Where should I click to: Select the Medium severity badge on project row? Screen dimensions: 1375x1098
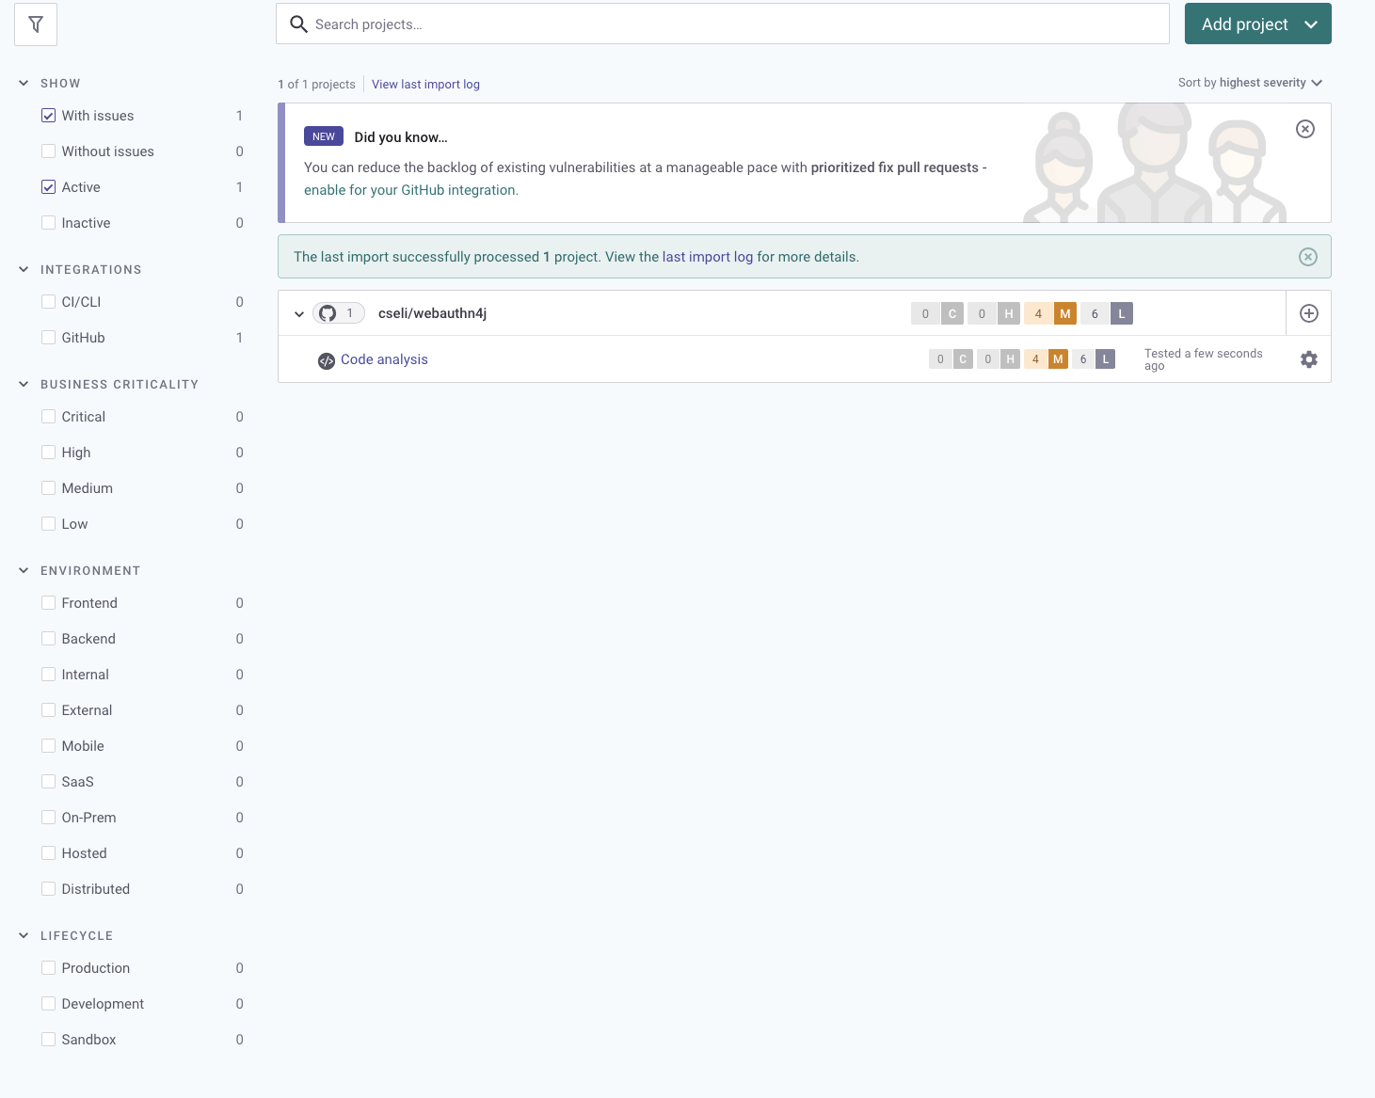click(1064, 313)
